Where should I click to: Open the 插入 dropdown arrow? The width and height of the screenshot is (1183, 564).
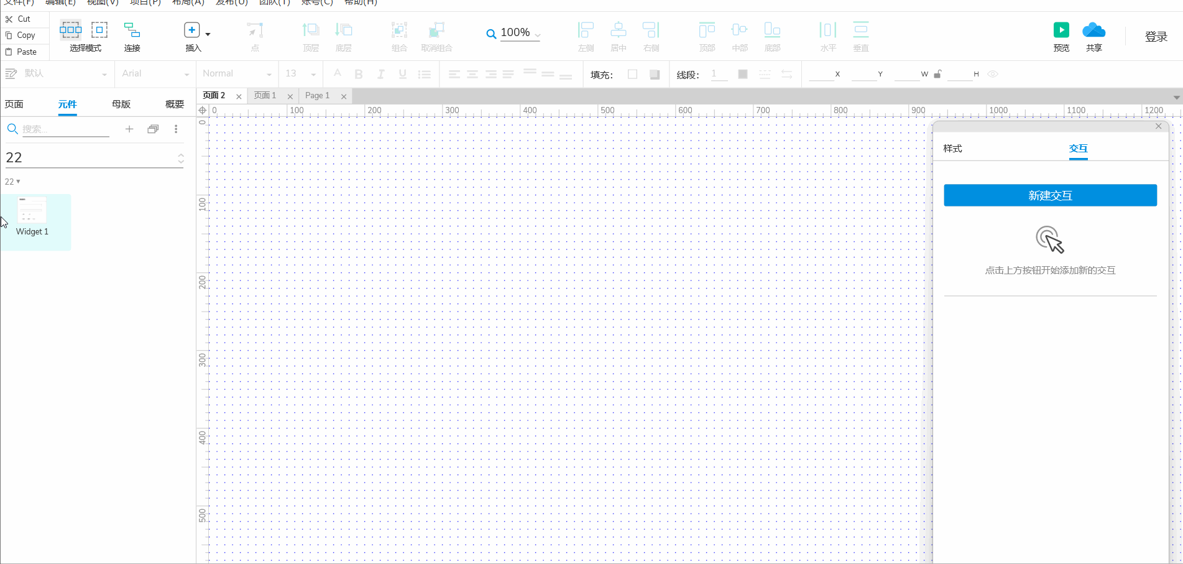click(208, 34)
